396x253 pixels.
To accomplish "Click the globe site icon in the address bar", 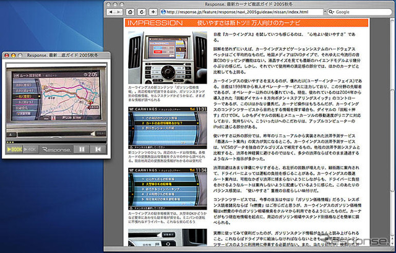I will point(163,12).
